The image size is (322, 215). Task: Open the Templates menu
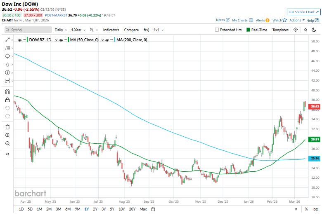pos(280,30)
